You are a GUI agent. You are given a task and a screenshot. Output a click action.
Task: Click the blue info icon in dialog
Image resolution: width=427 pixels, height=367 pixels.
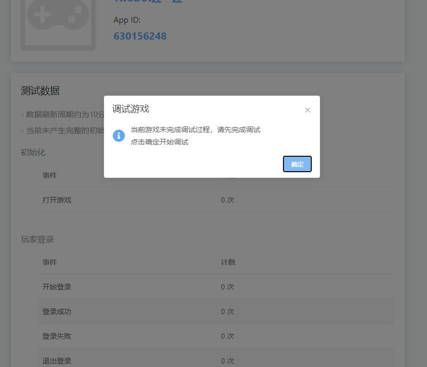(x=119, y=136)
